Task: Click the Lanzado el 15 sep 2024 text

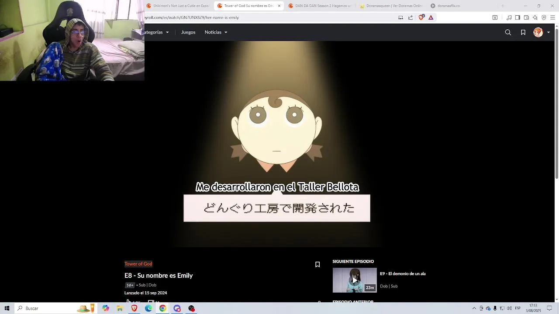Action: tap(145, 293)
